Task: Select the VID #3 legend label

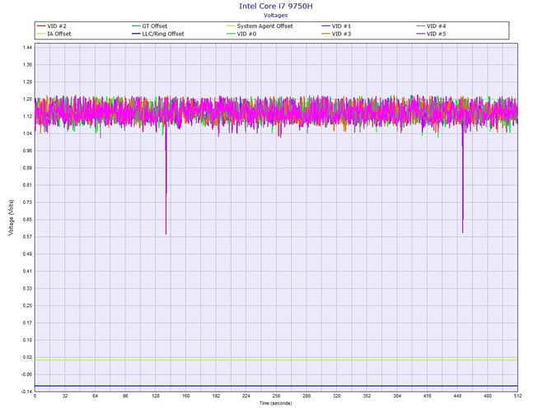Action: point(341,34)
